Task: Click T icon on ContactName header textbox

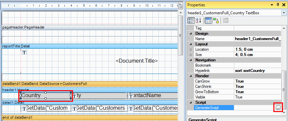Action: click(x=131, y=96)
